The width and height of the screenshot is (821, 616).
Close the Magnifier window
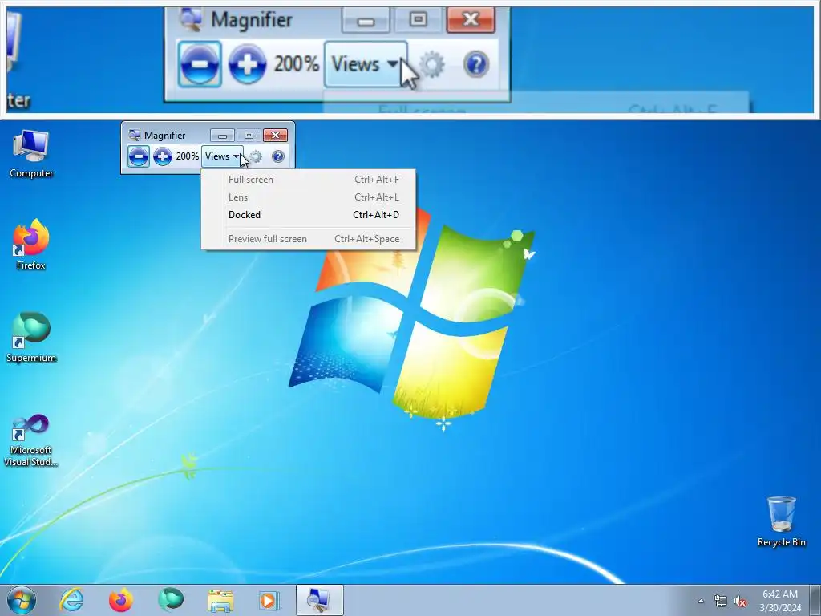coord(276,136)
